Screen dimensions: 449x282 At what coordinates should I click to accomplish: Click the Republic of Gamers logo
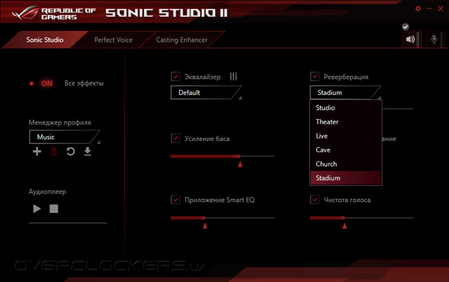54,13
